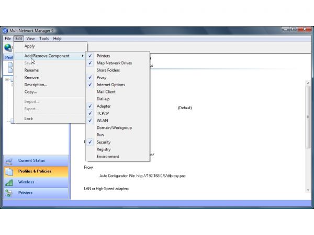The image size is (314, 235).
Task: Uncheck Security component
Action: coord(118,142)
